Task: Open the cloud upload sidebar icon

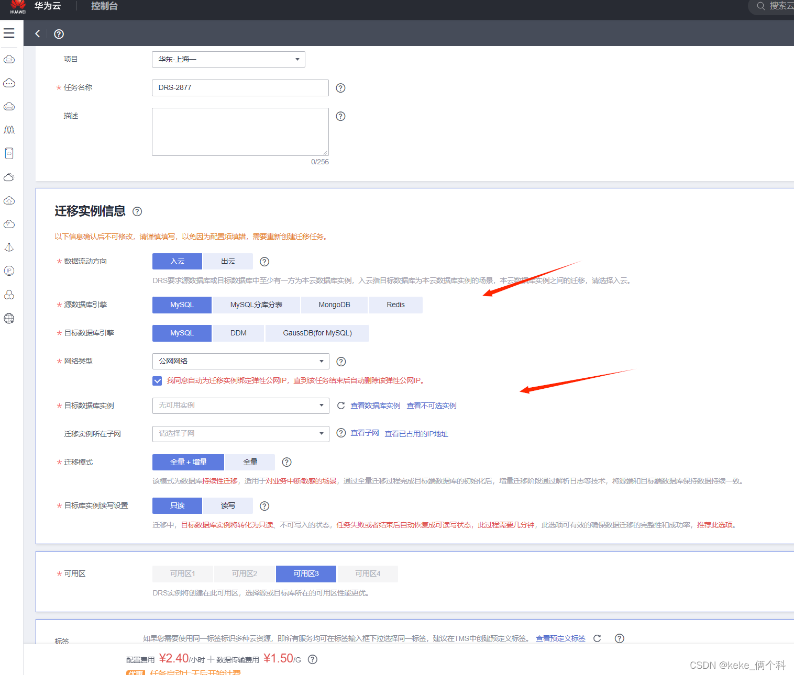Action: tap(9, 200)
